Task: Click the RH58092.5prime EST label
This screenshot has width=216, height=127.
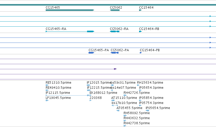Action: pyautogui.click(x=137, y=113)
